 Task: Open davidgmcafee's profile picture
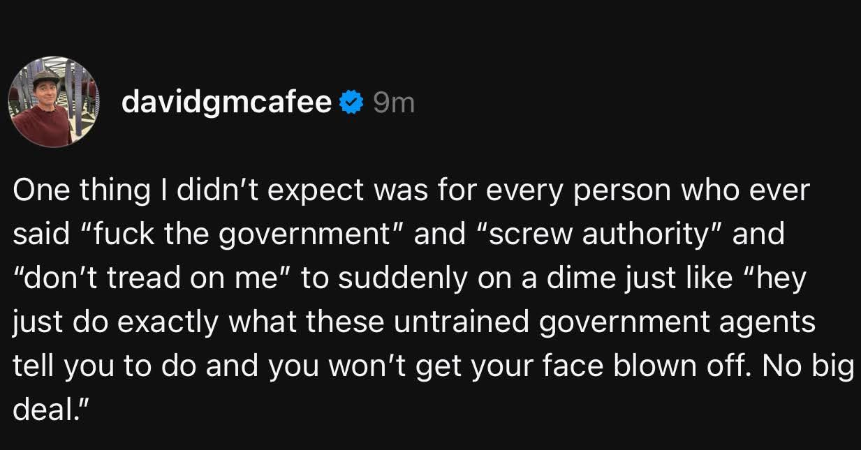tap(54, 102)
